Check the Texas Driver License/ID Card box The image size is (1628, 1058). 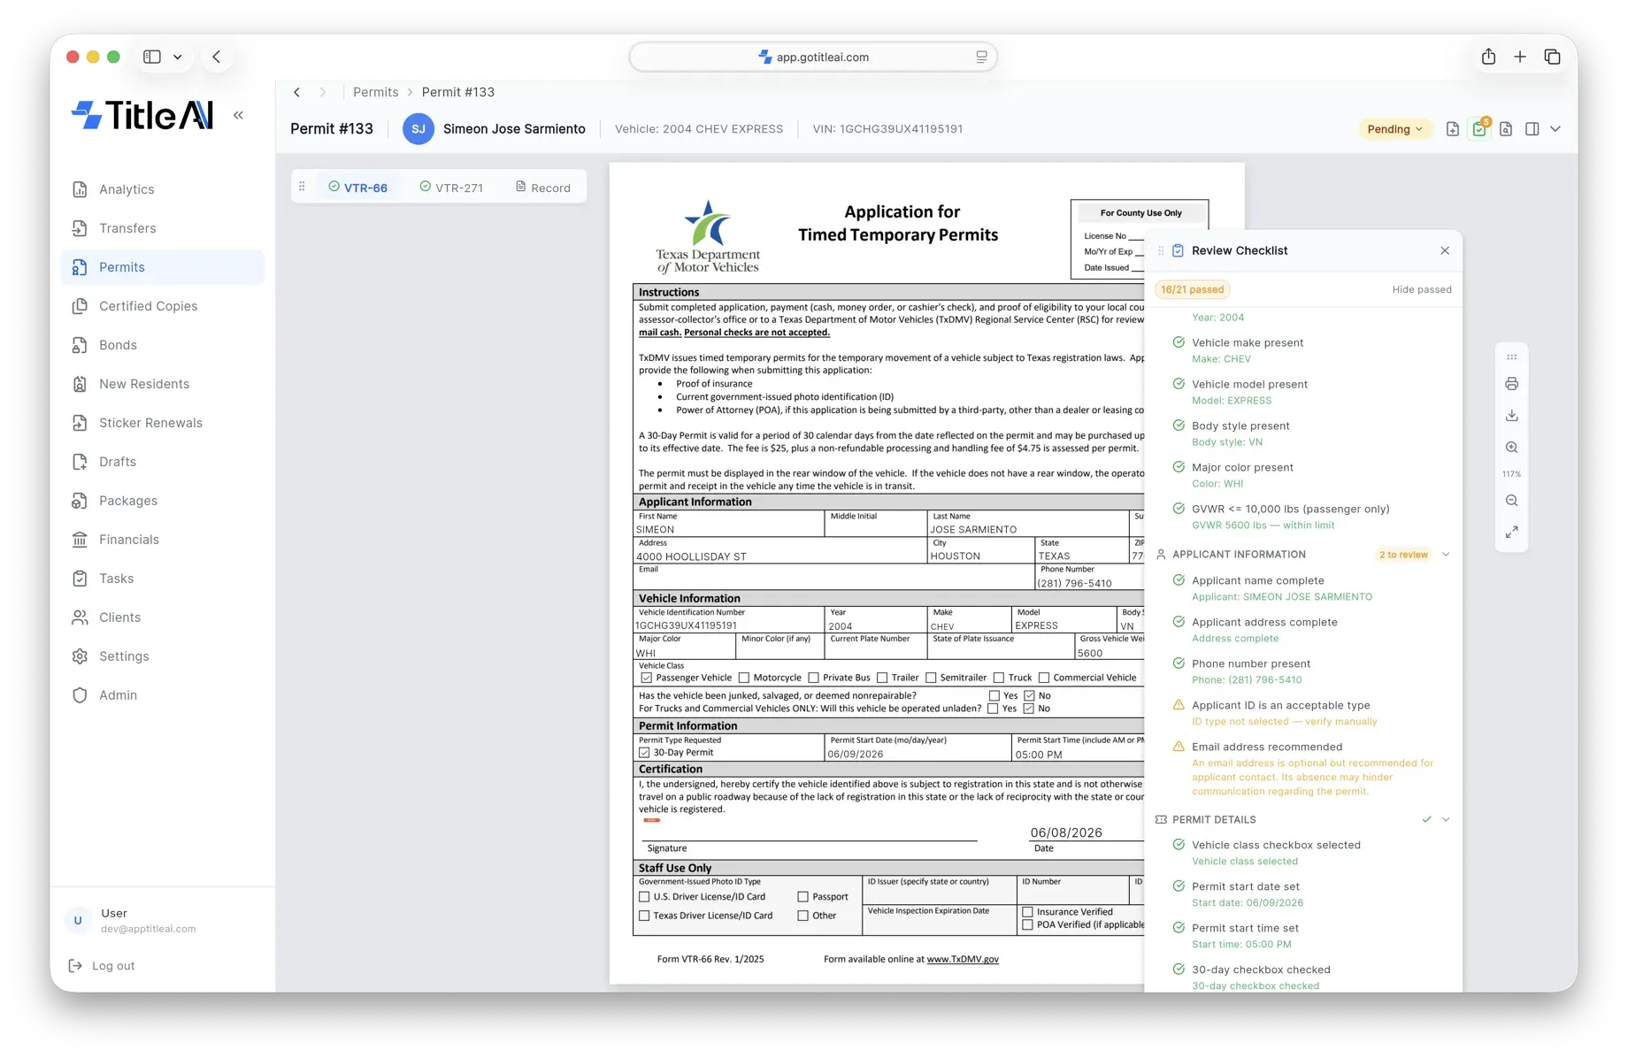coord(644,916)
